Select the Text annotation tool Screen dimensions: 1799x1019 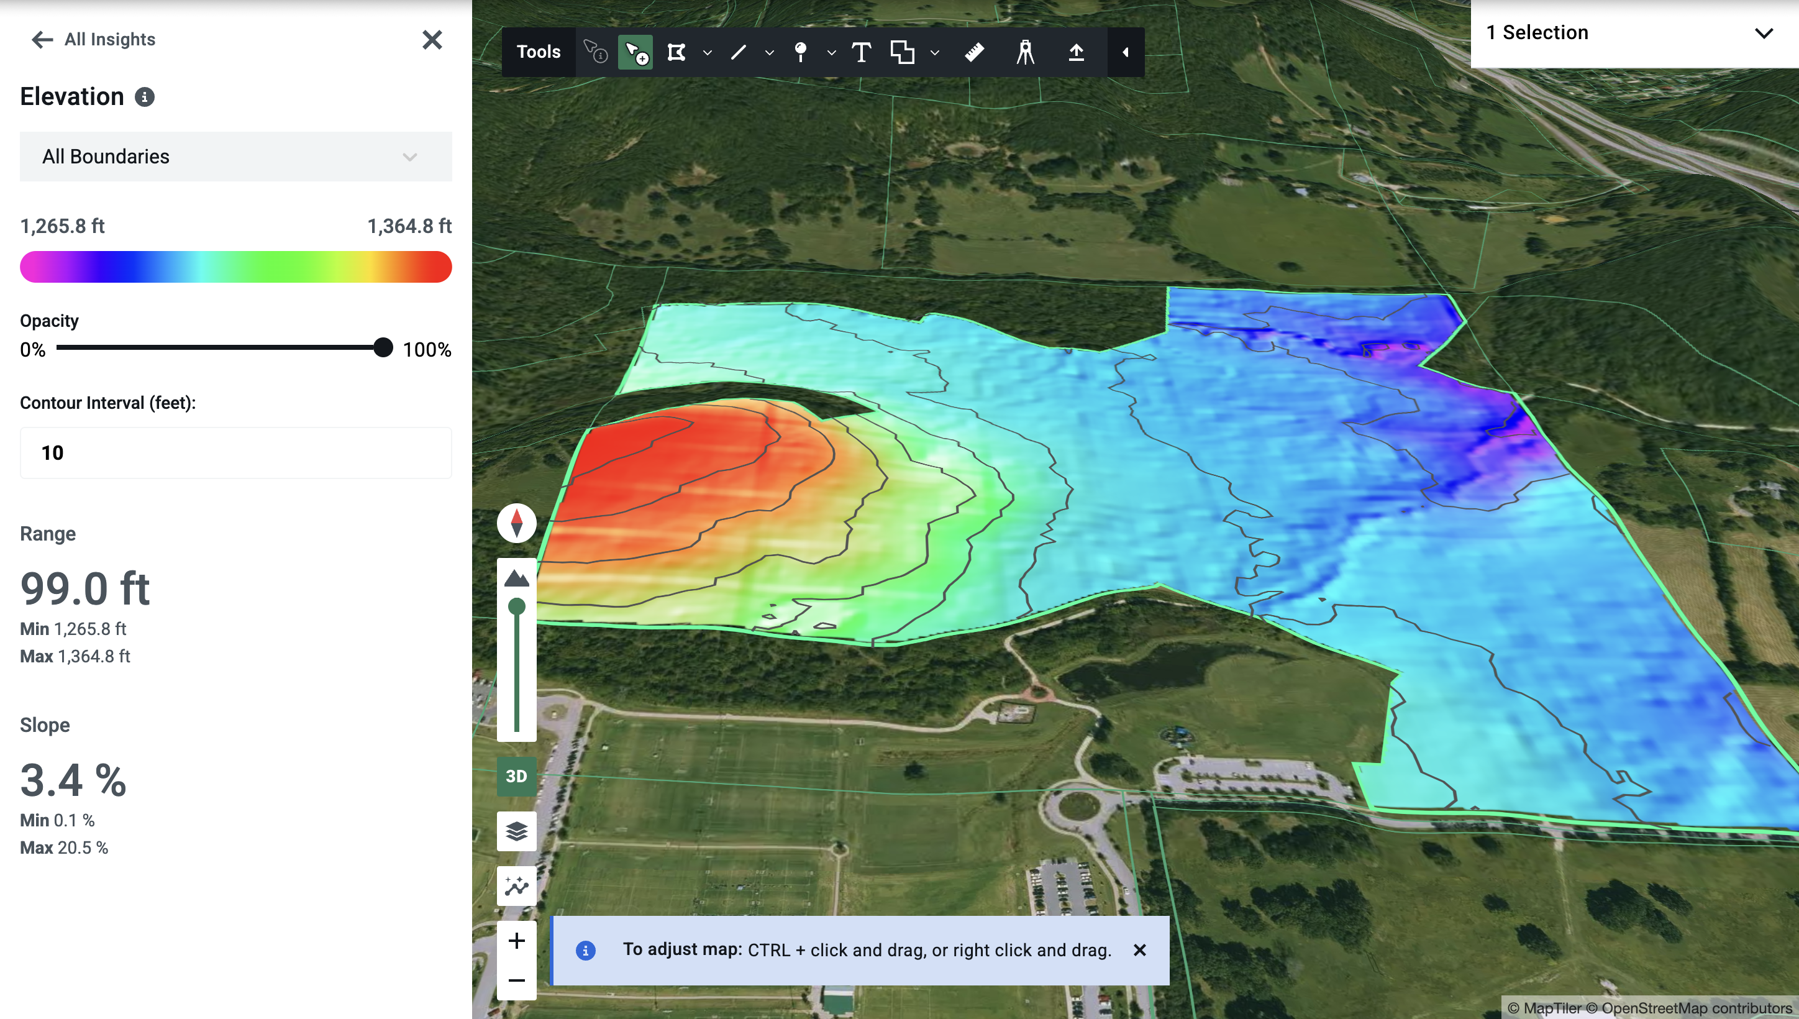(x=862, y=52)
